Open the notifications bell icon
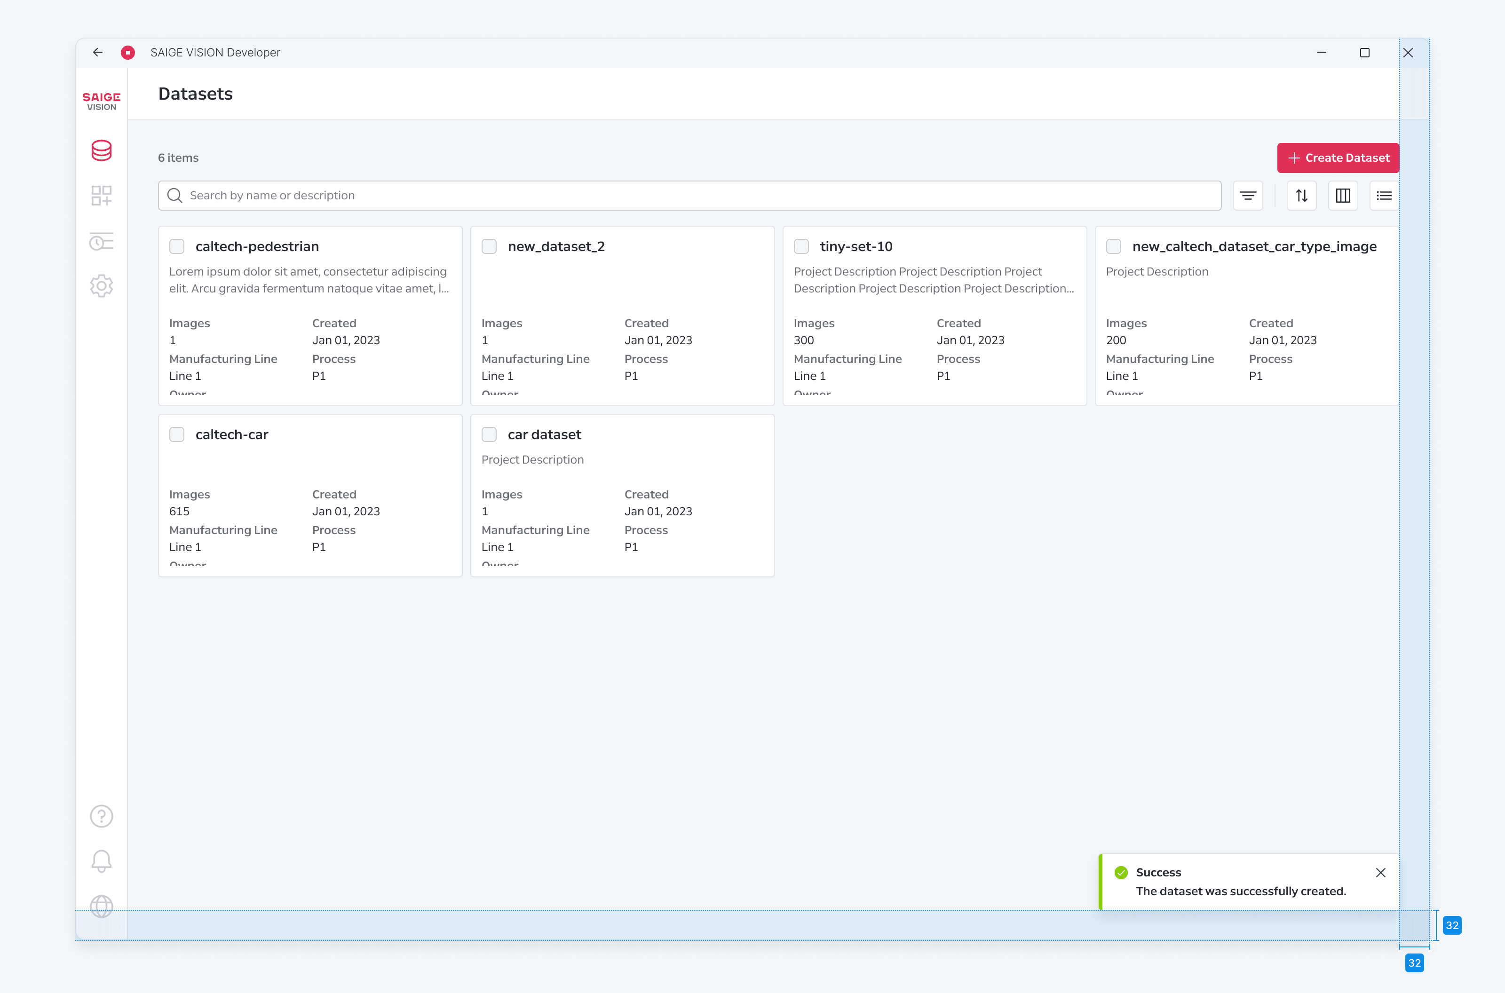 [101, 861]
